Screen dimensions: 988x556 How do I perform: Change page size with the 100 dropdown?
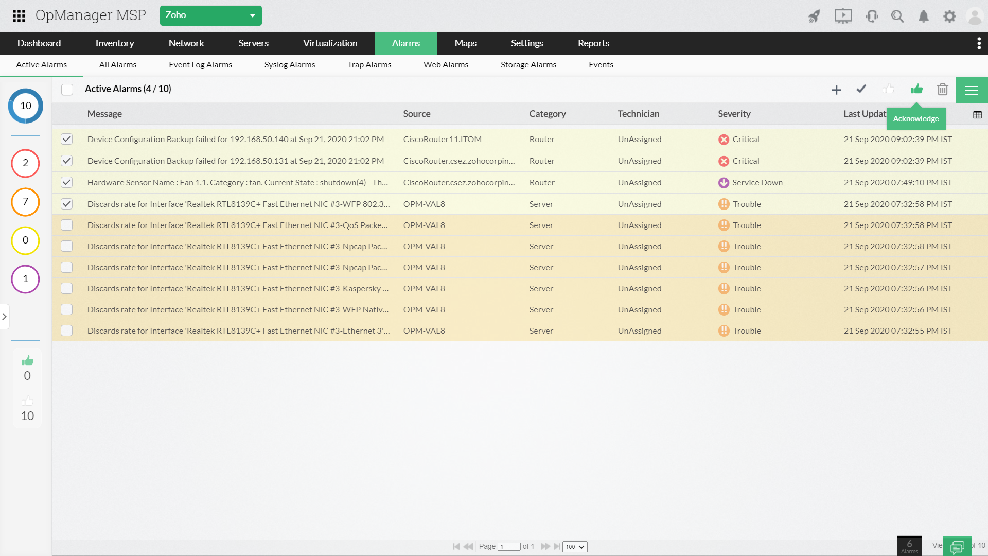(x=575, y=547)
